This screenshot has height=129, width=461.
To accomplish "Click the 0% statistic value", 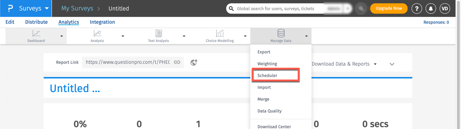I will click(x=80, y=124).
